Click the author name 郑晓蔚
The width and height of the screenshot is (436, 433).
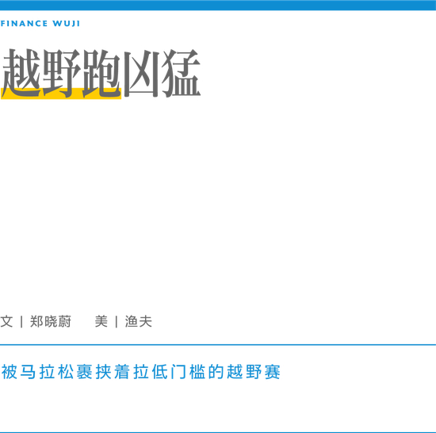(50, 321)
